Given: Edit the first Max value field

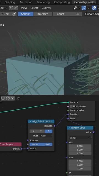Looking at the screenshot, I should [x=80, y=161].
